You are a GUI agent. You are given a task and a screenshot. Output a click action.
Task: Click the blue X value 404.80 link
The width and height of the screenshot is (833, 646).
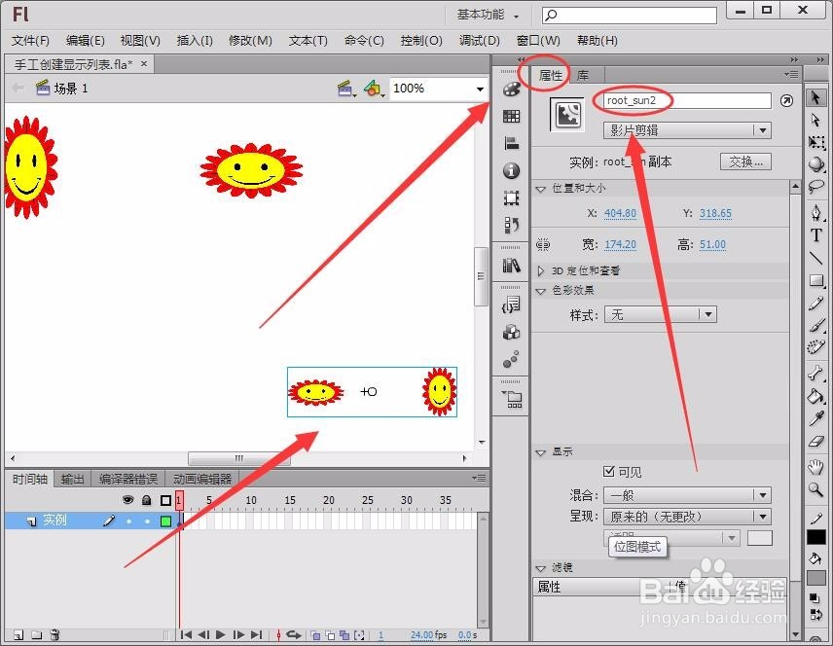[619, 212]
